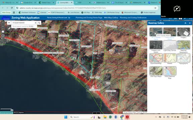Reload the page with browser refresh button
Image resolution: width=193 pixels, height=120 pixels.
point(12,8)
